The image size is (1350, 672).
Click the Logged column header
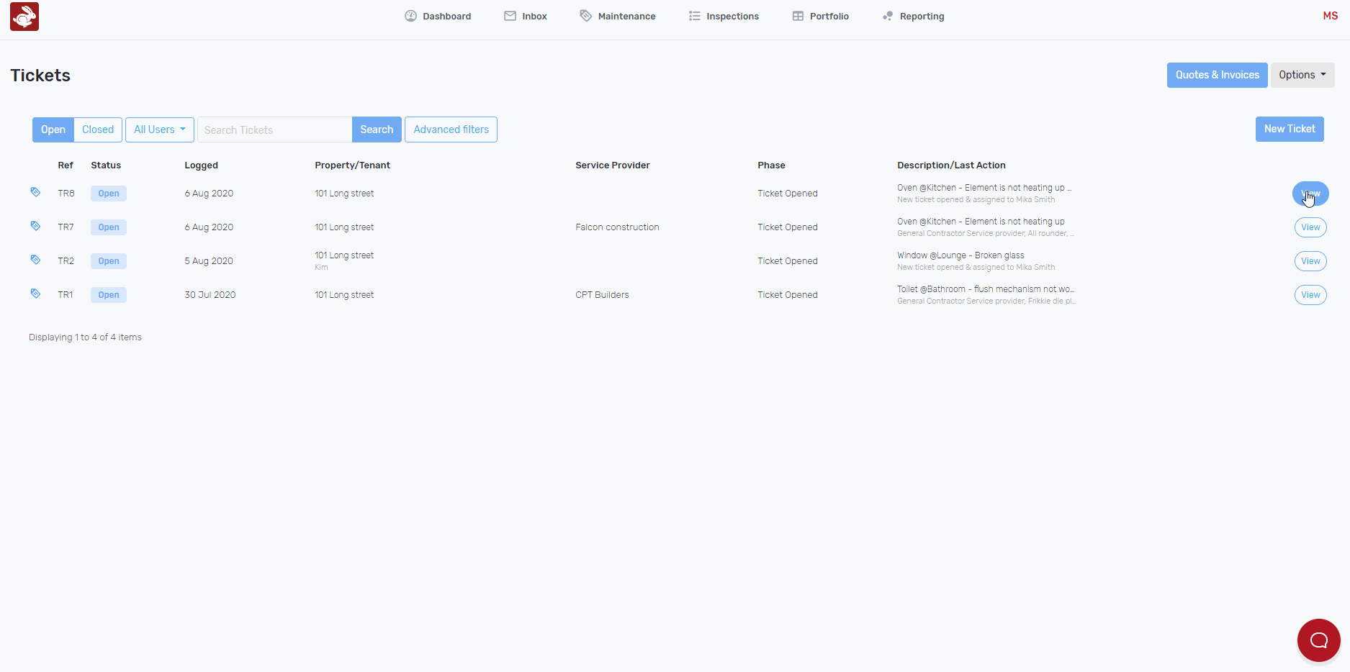[201, 165]
